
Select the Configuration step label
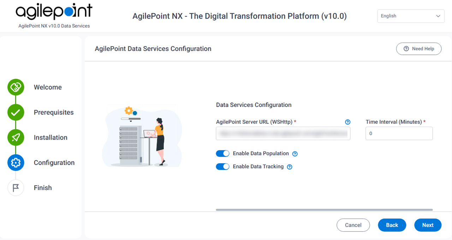point(54,163)
